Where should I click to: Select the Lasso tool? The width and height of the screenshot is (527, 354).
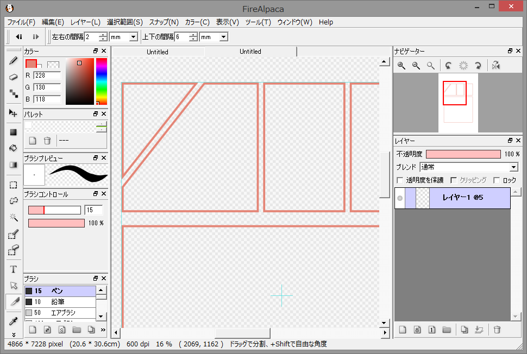coord(13,201)
